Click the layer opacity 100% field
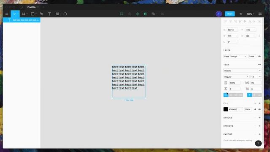This screenshot has width=270, height=152. [x=252, y=56]
